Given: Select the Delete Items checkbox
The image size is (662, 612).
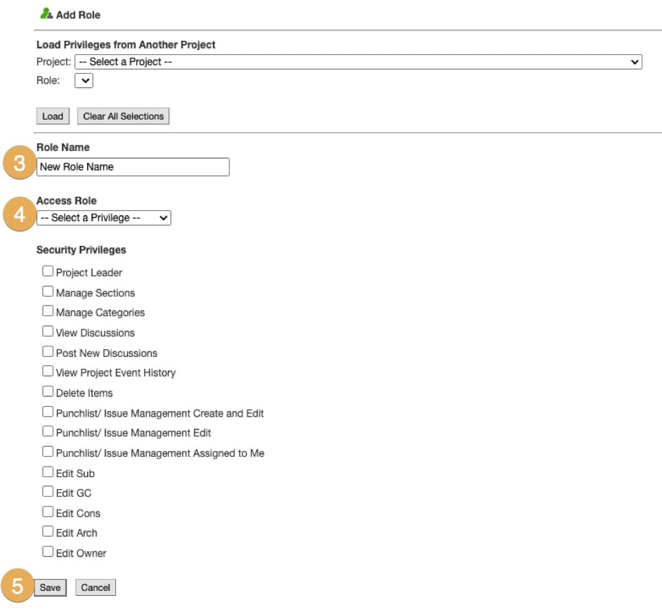Looking at the screenshot, I should (48, 391).
